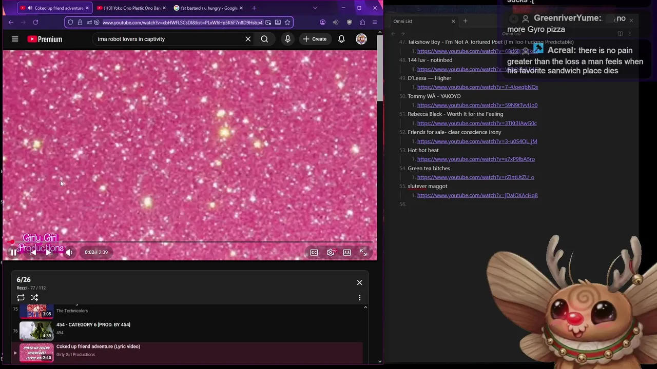Open the slutever maggot link
657x369 pixels.
click(477, 195)
